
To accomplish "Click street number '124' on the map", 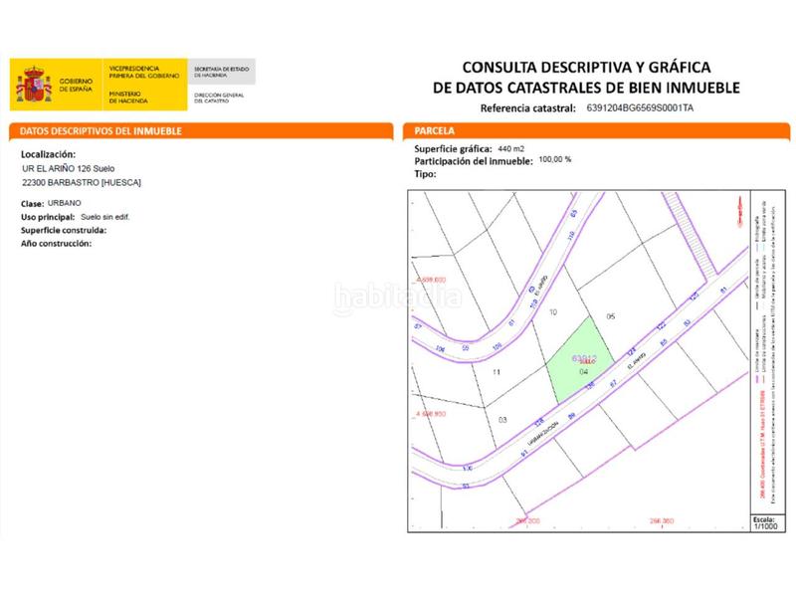I will tap(631, 351).
